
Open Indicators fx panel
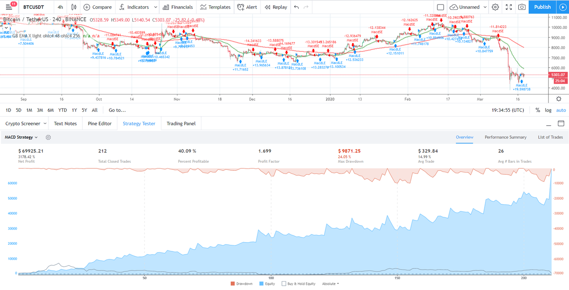[134, 7]
